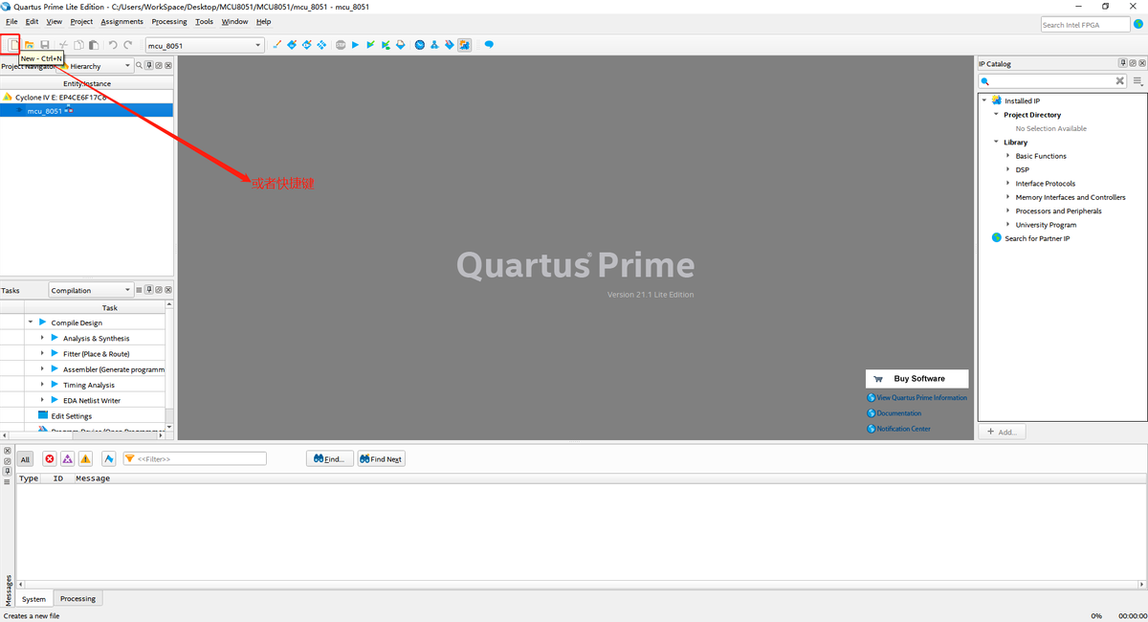Open the Assignments menu
The height and width of the screenshot is (622, 1148).
pyautogui.click(x=121, y=21)
